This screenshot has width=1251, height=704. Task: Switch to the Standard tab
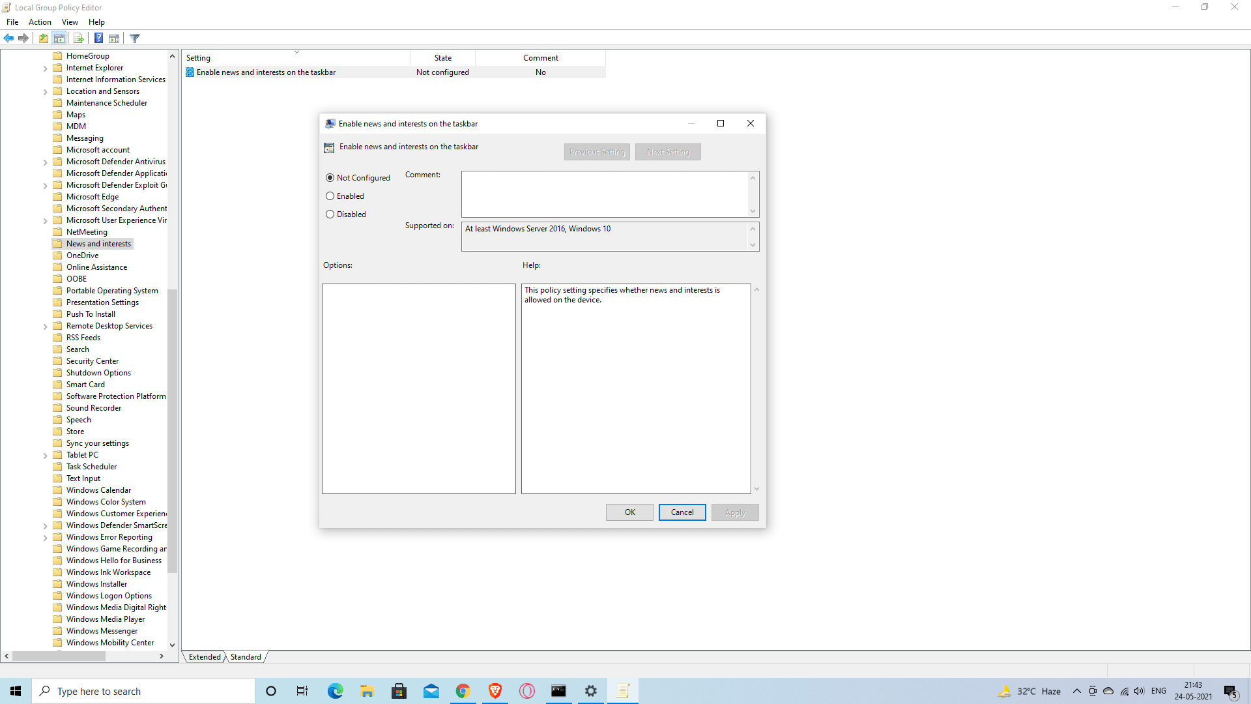coord(246,656)
